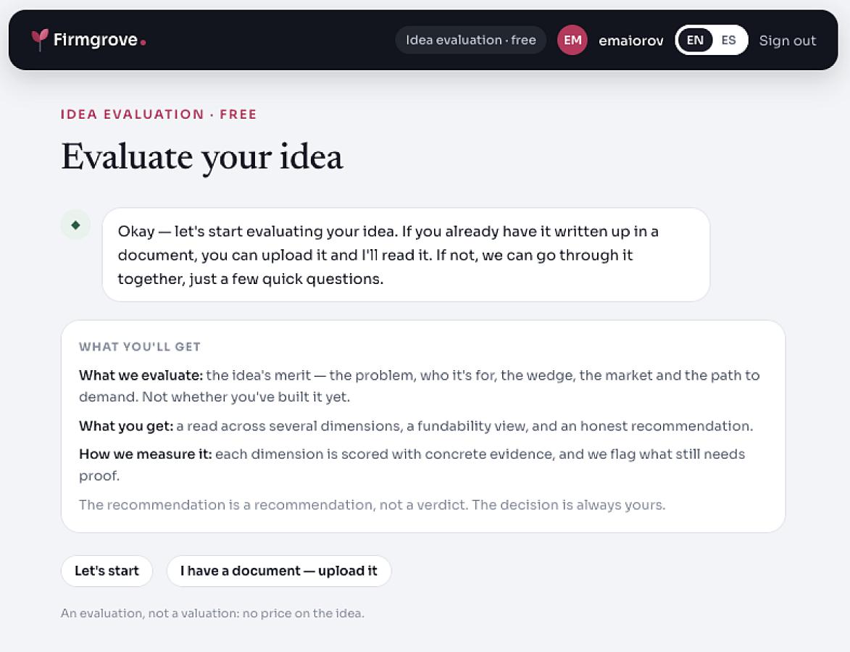Click the Firmgrove sprout logo icon

coord(40,40)
